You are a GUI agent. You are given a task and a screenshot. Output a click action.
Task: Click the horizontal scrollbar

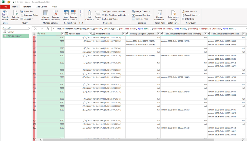(128, 140)
